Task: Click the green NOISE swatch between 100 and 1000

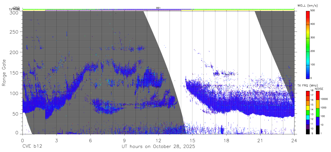Action: [x=317, y=112]
